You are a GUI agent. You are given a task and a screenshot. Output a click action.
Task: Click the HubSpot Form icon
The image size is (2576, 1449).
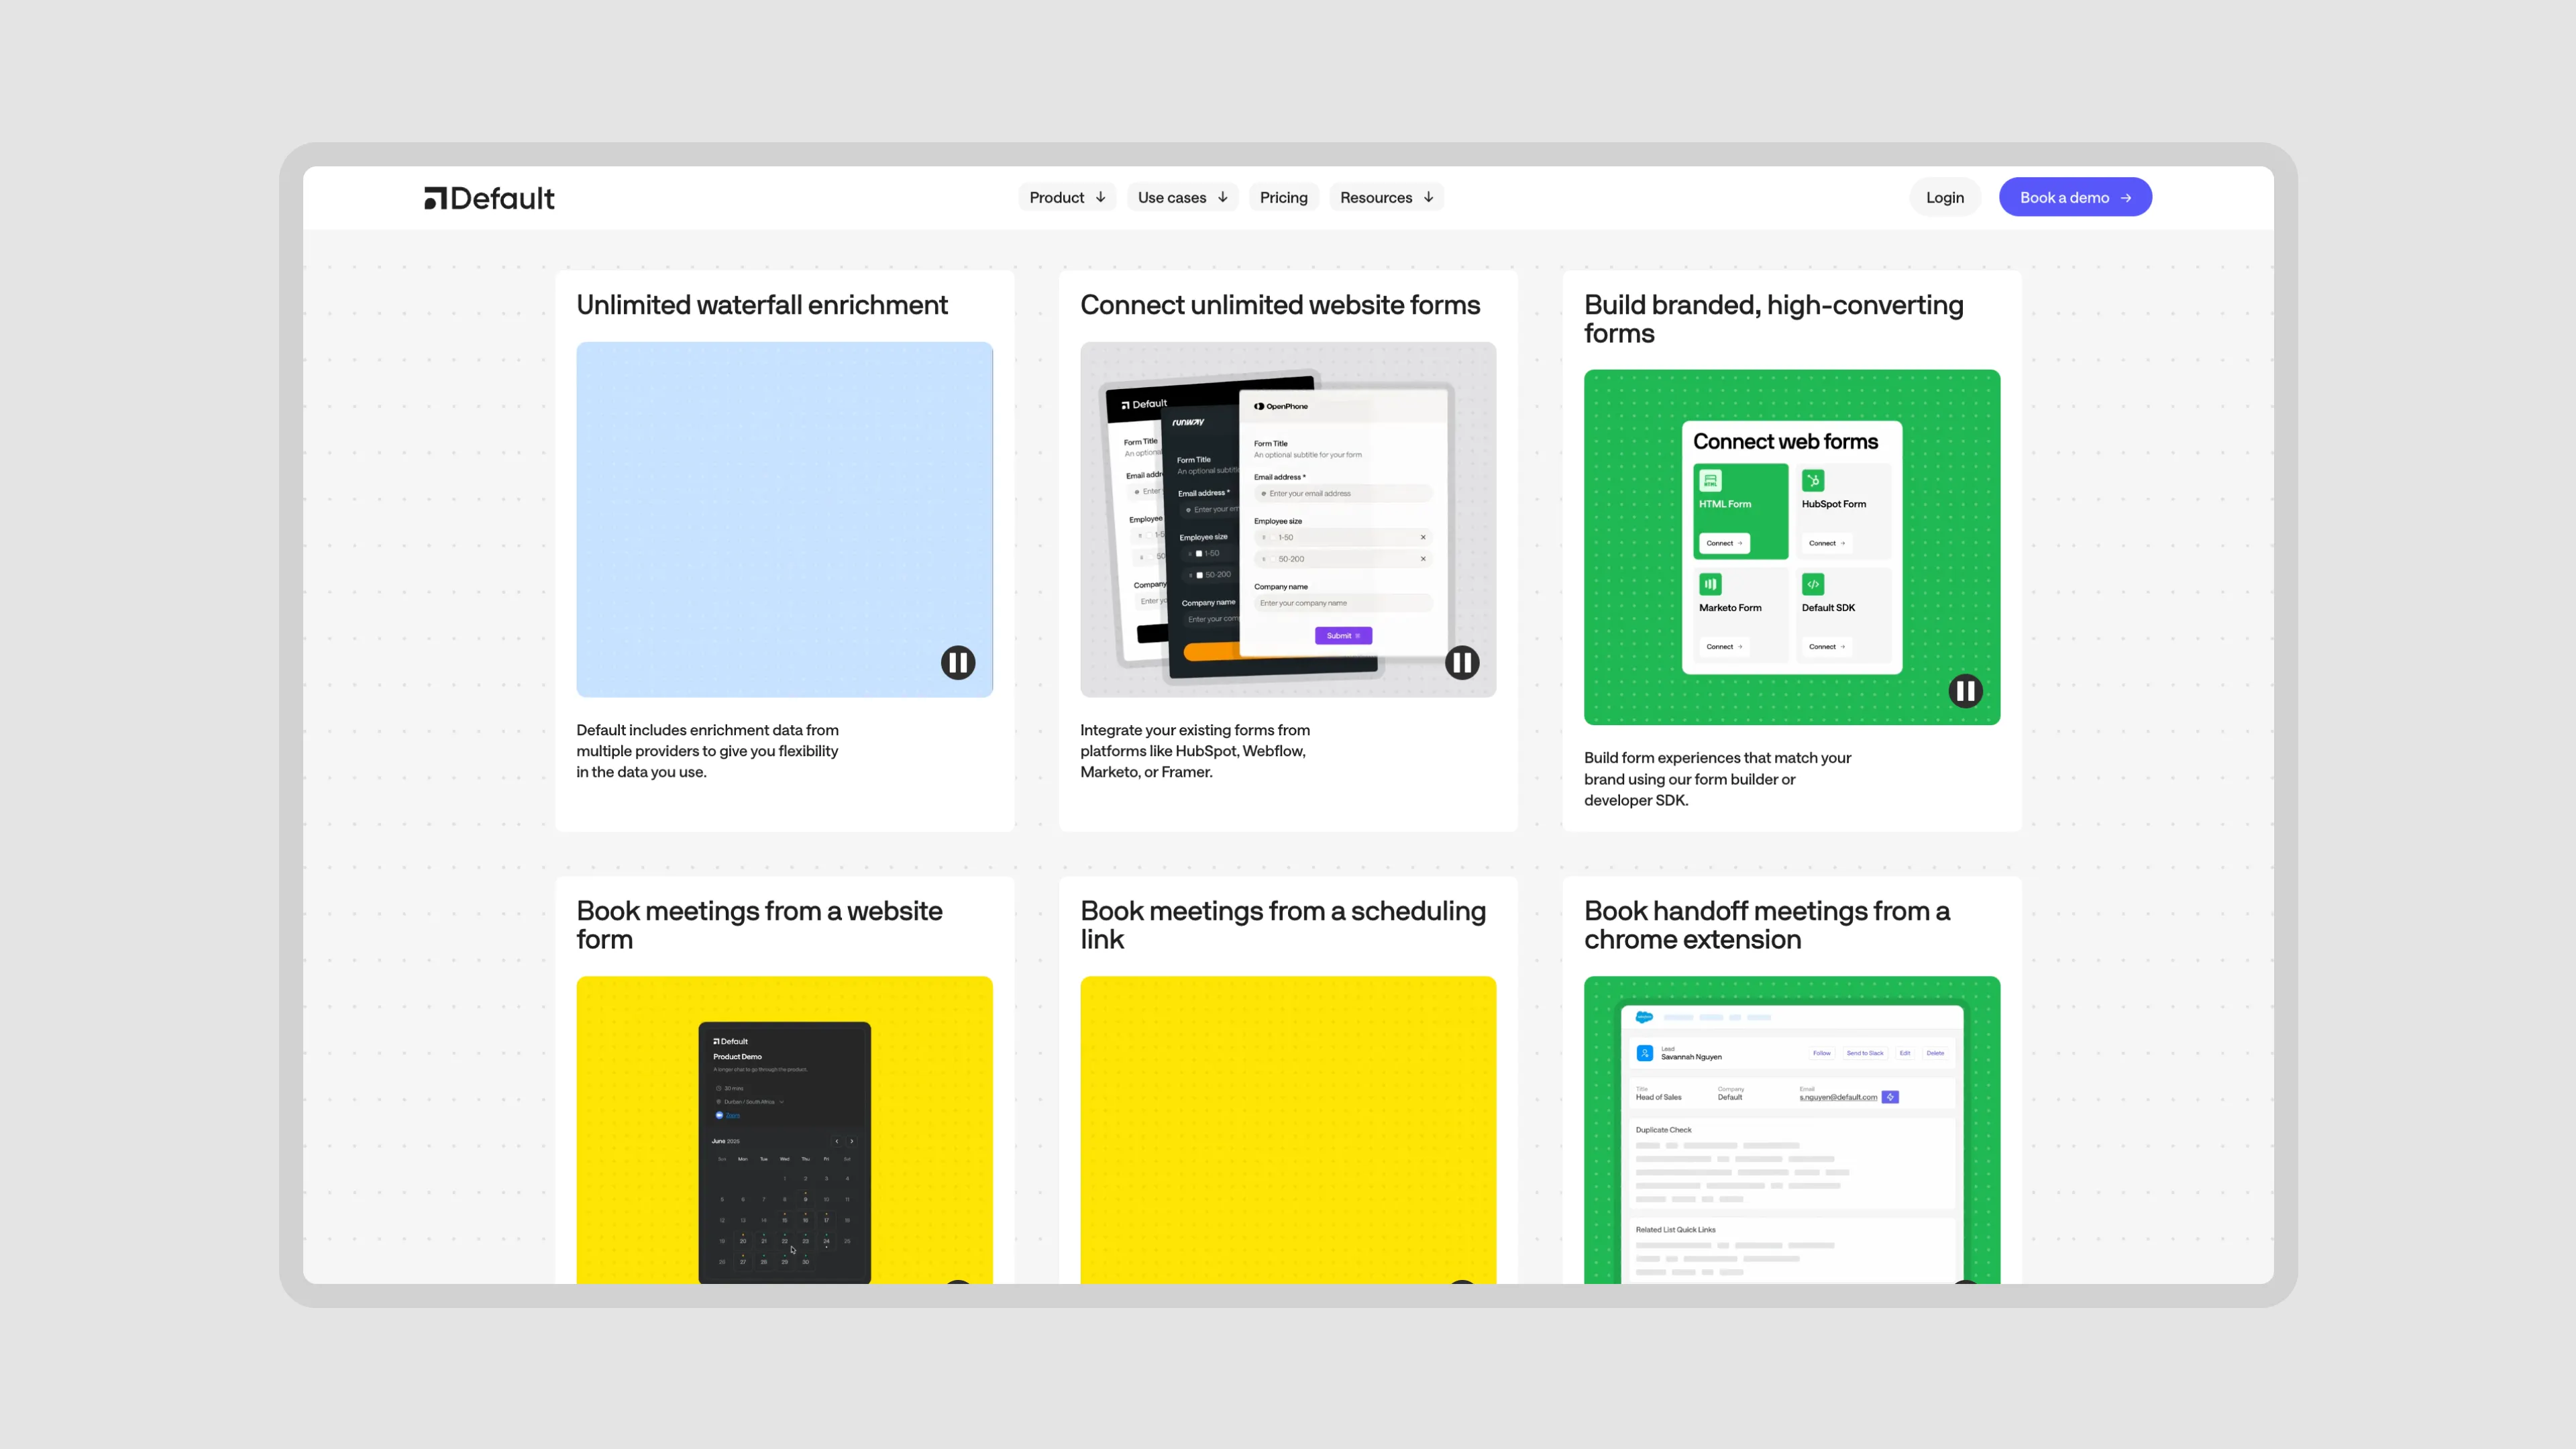(x=1813, y=481)
